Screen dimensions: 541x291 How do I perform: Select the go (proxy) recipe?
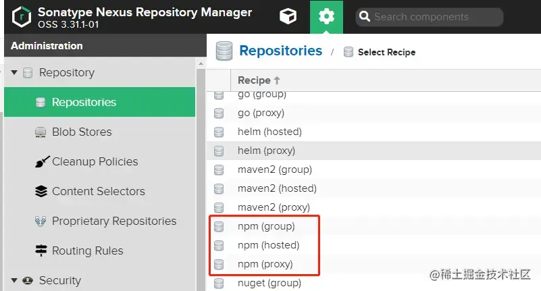tap(374, 113)
